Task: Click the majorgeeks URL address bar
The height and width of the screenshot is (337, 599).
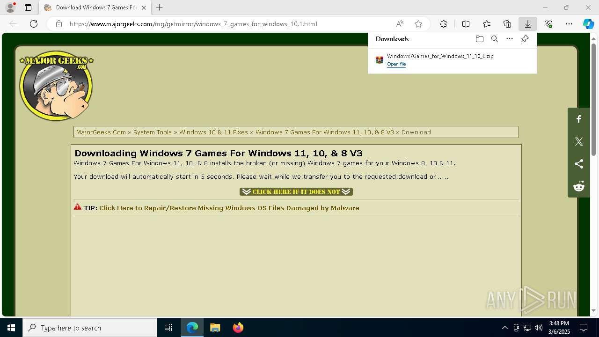Action: pyautogui.click(x=193, y=24)
